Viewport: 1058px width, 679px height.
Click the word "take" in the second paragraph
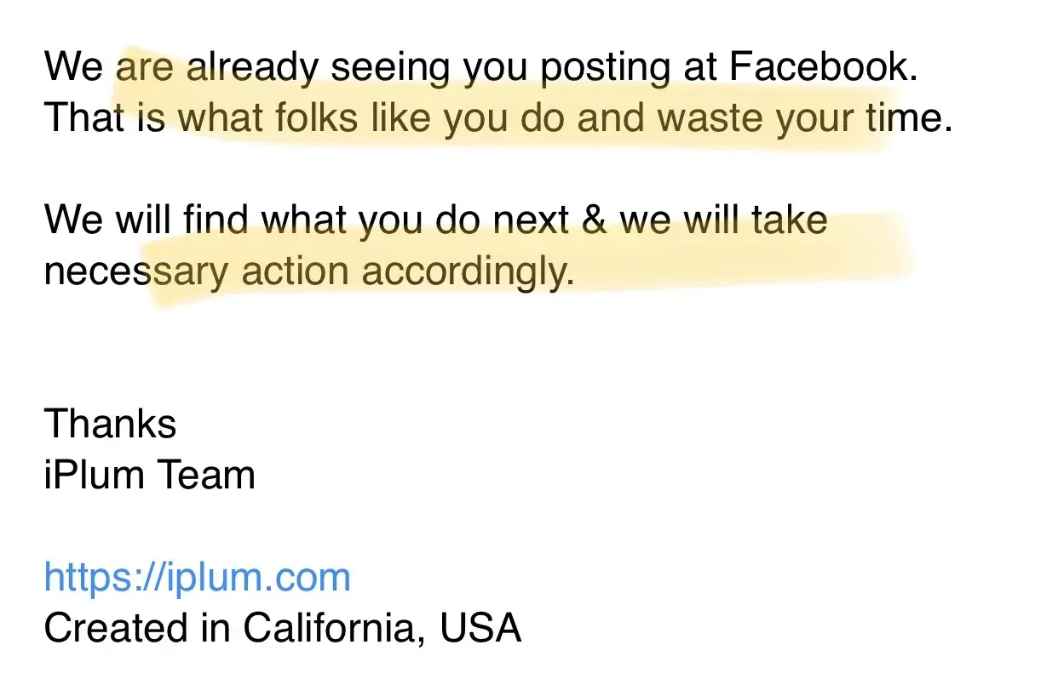point(790,220)
